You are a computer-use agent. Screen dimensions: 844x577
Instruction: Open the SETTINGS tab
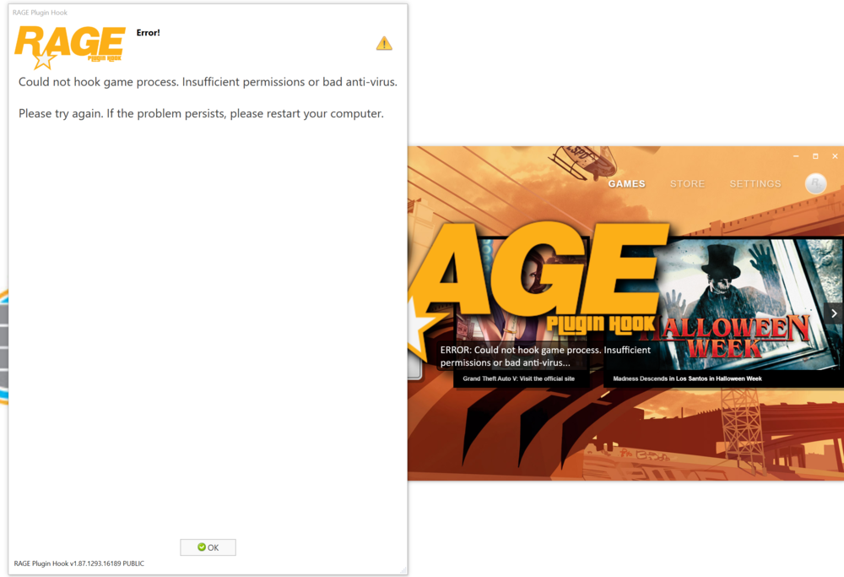(755, 183)
